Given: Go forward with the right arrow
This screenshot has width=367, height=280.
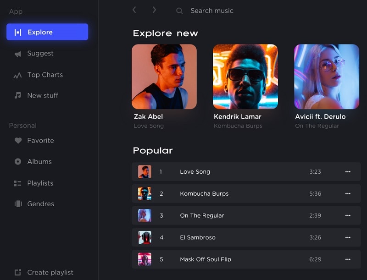Looking at the screenshot, I should click(x=154, y=10).
